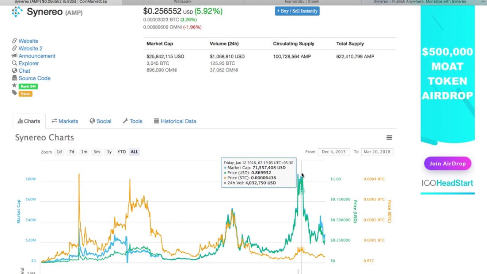This screenshot has height=274, width=487.
Task: Switch to the Historical Data tab
Action: [175, 121]
